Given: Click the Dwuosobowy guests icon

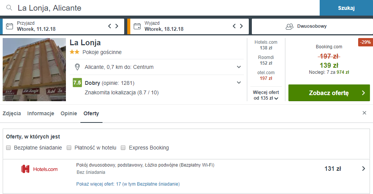Looking at the screenshot, I should coord(290,26).
